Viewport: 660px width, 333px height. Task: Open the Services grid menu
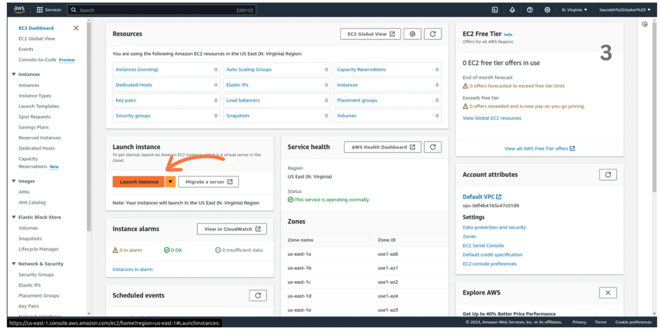tap(49, 10)
